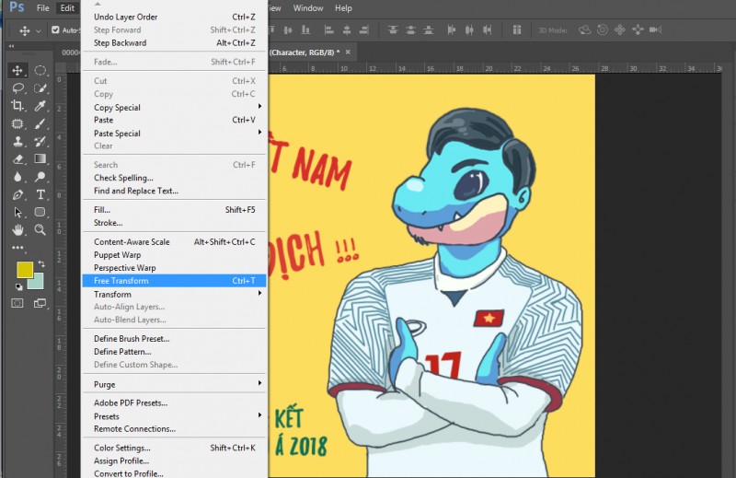Choose Puppet Warp
736x478 pixels.
pyautogui.click(x=174, y=255)
